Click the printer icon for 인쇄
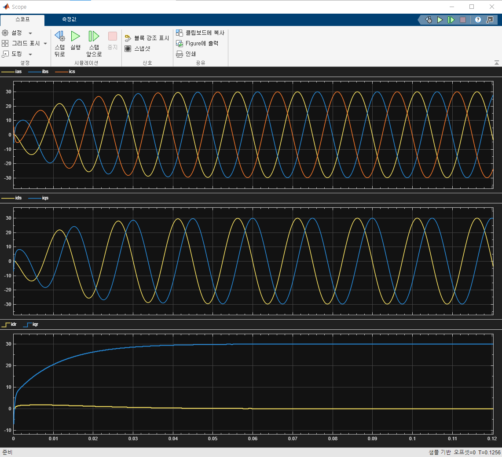The width and height of the screenshot is (502, 457). [x=180, y=54]
